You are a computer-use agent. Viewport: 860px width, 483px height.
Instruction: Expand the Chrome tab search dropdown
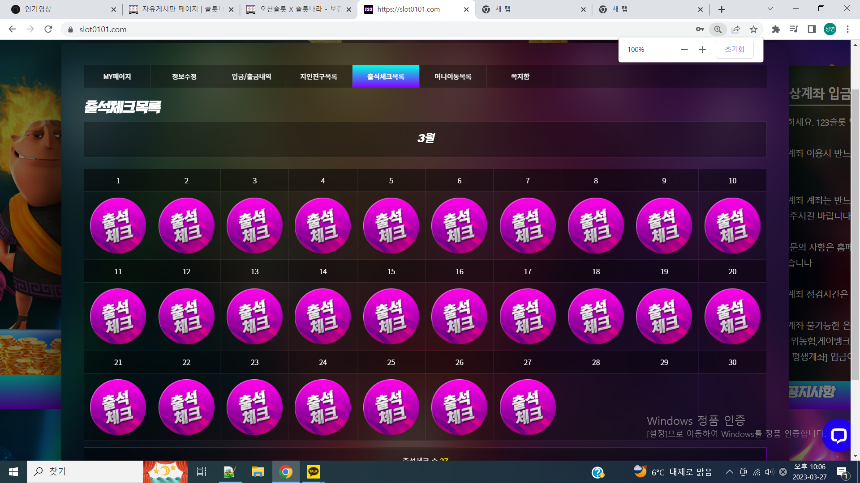[x=770, y=8]
